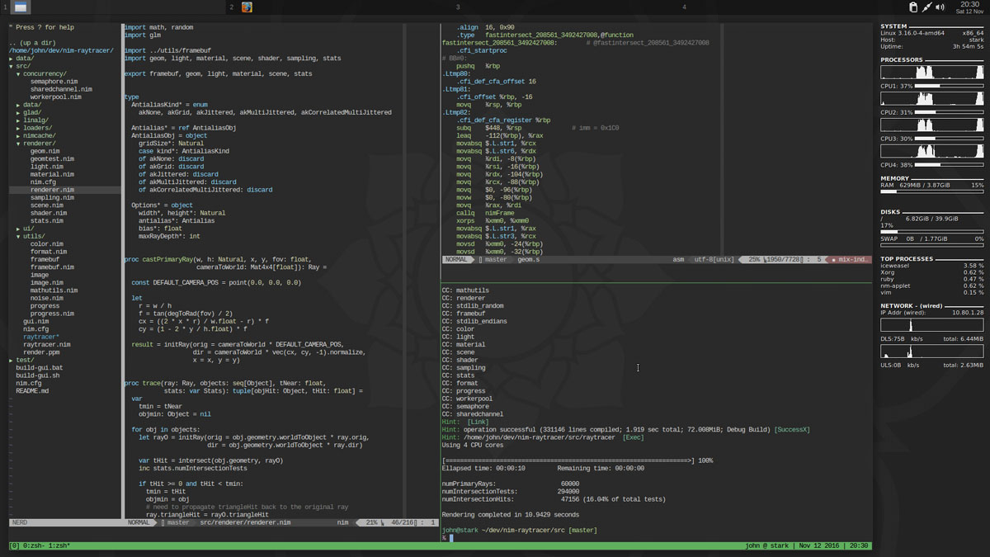Open the clipboard manager tray icon

[913, 7]
